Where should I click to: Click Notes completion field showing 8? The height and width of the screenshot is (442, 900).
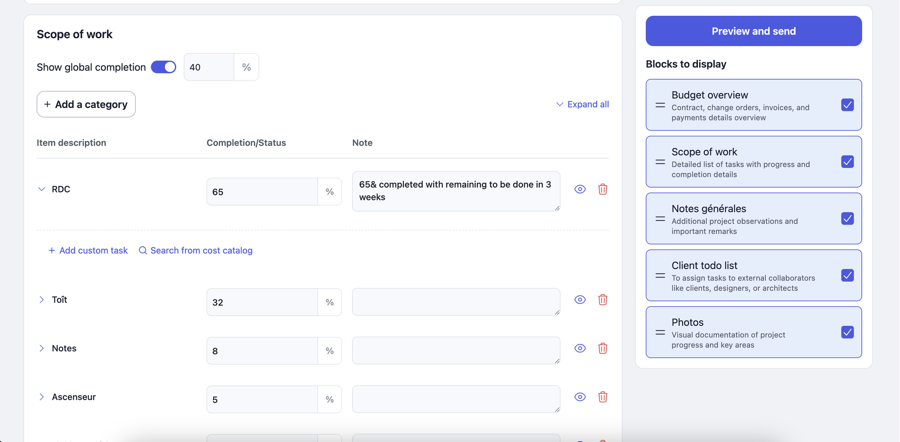point(262,351)
